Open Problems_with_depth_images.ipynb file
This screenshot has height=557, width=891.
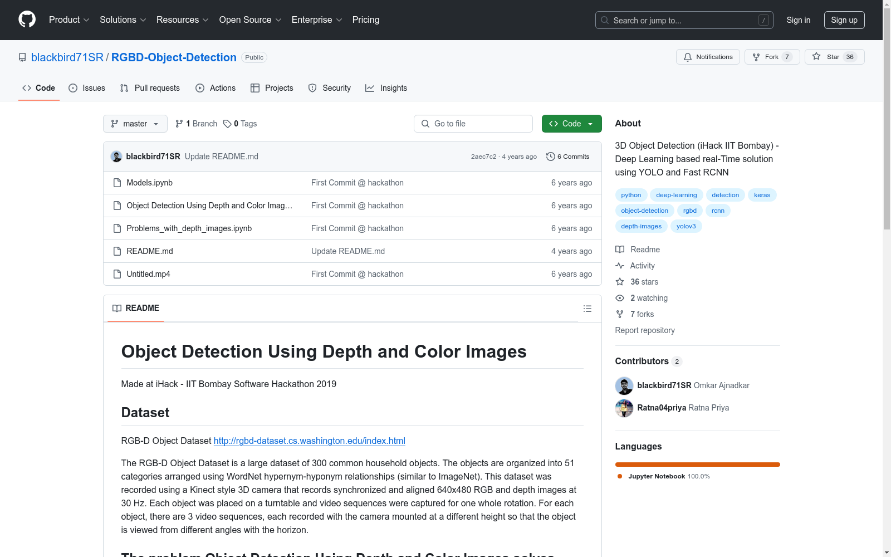pos(189,228)
